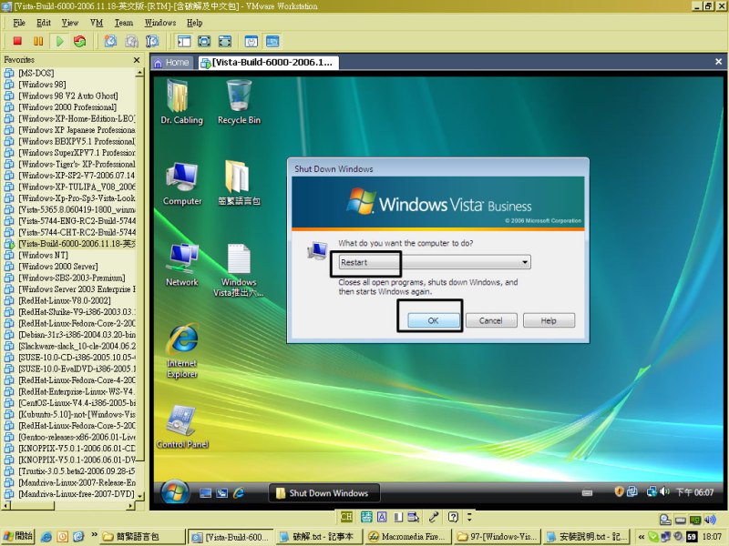Click Shut Down Windows guest taskbar button

324,493
